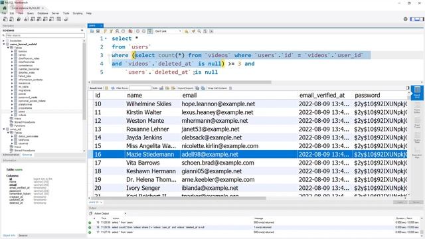Image resolution: width=425 pixels, height=239 pixels.
Task: Open the Query menu
Action: pos(30,13)
